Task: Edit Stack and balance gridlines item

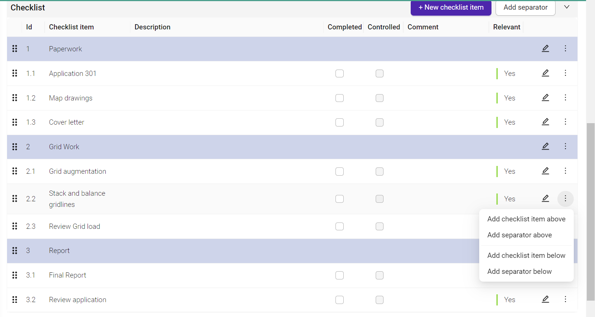Action: (x=545, y=198)
